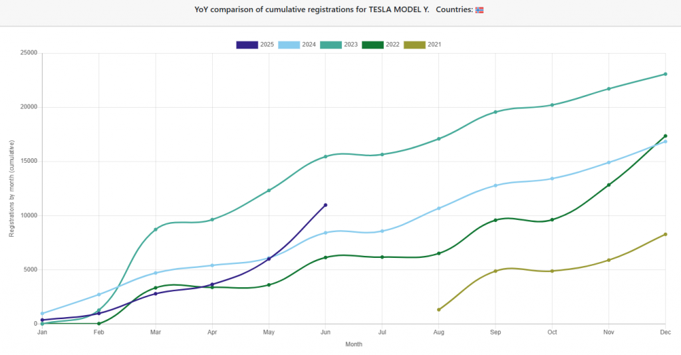
Task: Click the 2023 data point at Oct
Action: 552,105
